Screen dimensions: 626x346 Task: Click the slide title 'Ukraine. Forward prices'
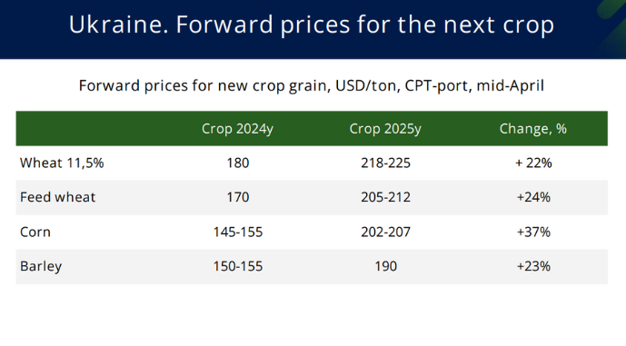click(x=312, y=25)
